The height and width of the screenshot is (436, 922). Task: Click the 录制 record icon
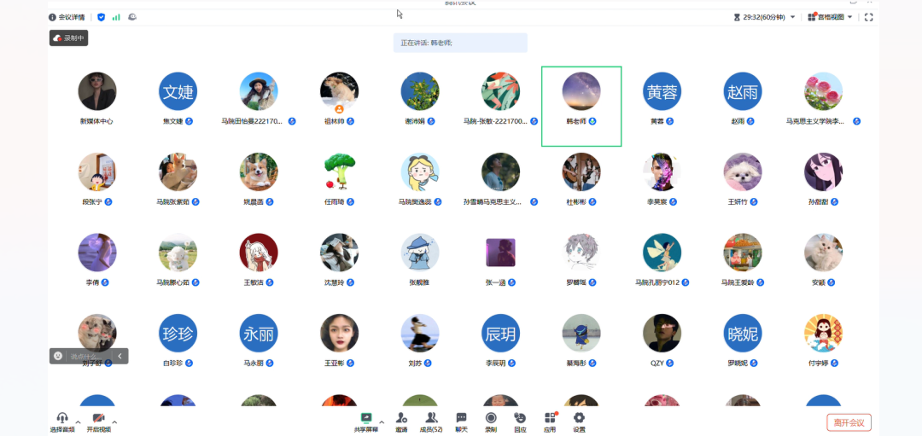pos(491,418)
